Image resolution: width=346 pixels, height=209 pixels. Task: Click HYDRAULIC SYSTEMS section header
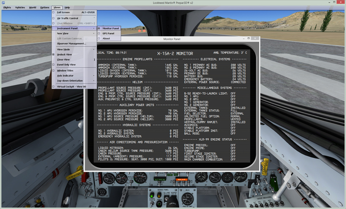(137, 125)
